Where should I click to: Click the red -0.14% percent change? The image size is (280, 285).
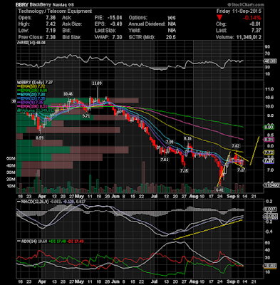[x=252, y=18]
